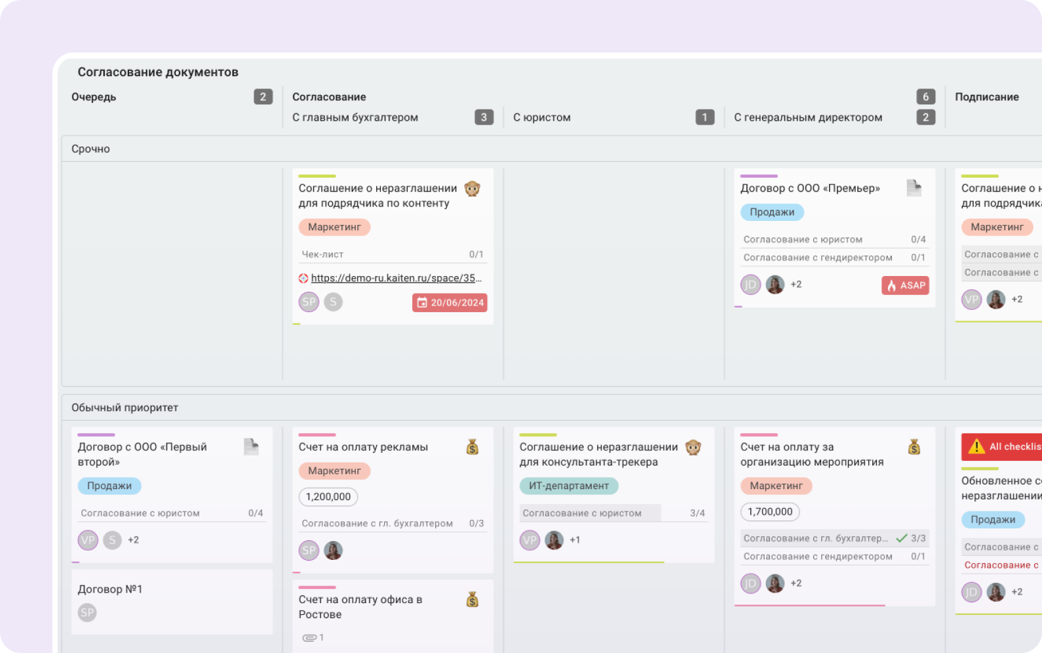Click the ИТ-департамент colored tag
Image resolution: width=1042 pixels, height=653 pixels.
point(568,486)
